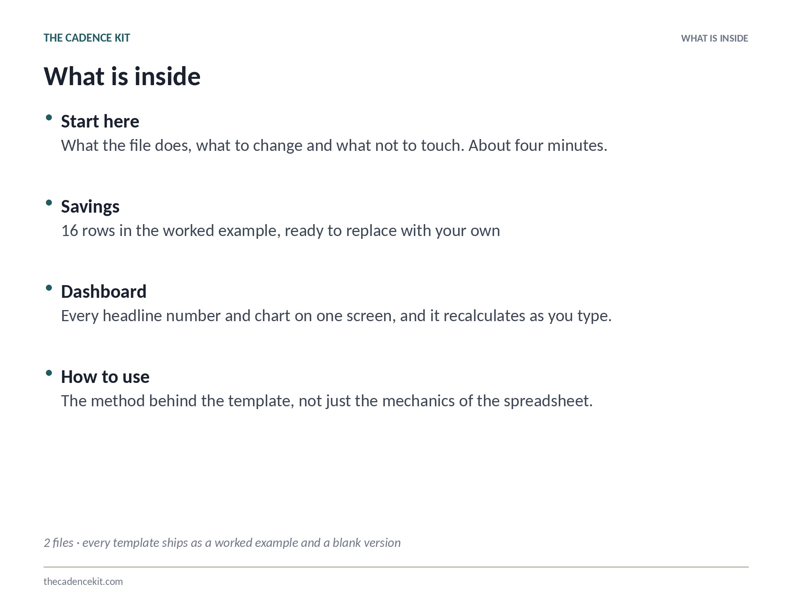Click the '2 files' italic footnote
The width and height of the screenshot is (792, 594).
pos(222,543)
